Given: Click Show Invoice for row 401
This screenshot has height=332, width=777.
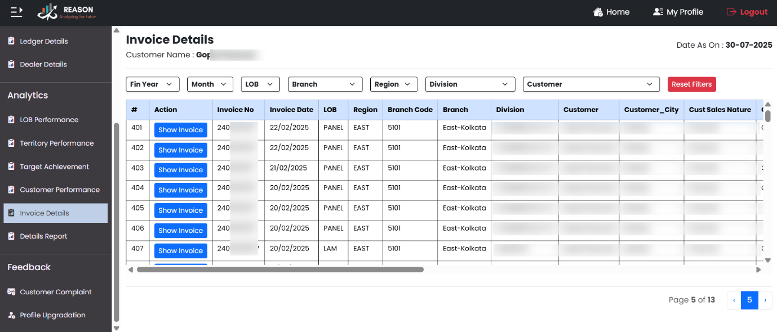Looking at the screenshot, I should point(180,130).
